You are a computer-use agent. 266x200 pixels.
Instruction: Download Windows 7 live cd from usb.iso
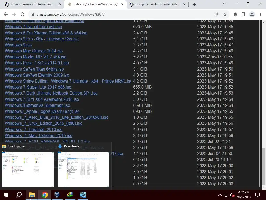pos(34,27)
